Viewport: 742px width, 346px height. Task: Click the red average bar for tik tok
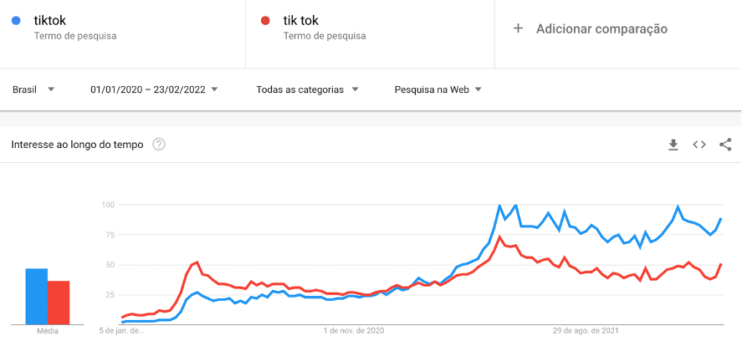pyautogui.click(x=59, y=302)
